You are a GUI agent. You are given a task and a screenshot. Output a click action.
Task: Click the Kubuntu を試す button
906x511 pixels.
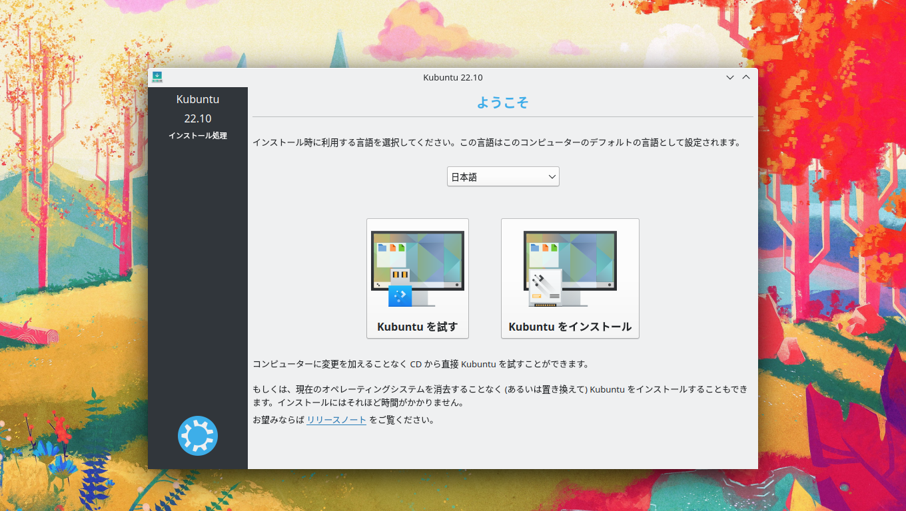pos(418,279)
